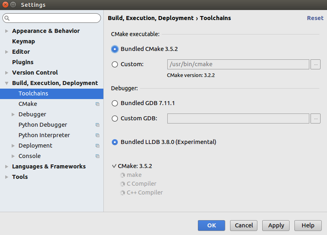Choose Bundled GDB 7.11.1 debugger
This screenshot has height=235, width=327.
tap(115, 103)
